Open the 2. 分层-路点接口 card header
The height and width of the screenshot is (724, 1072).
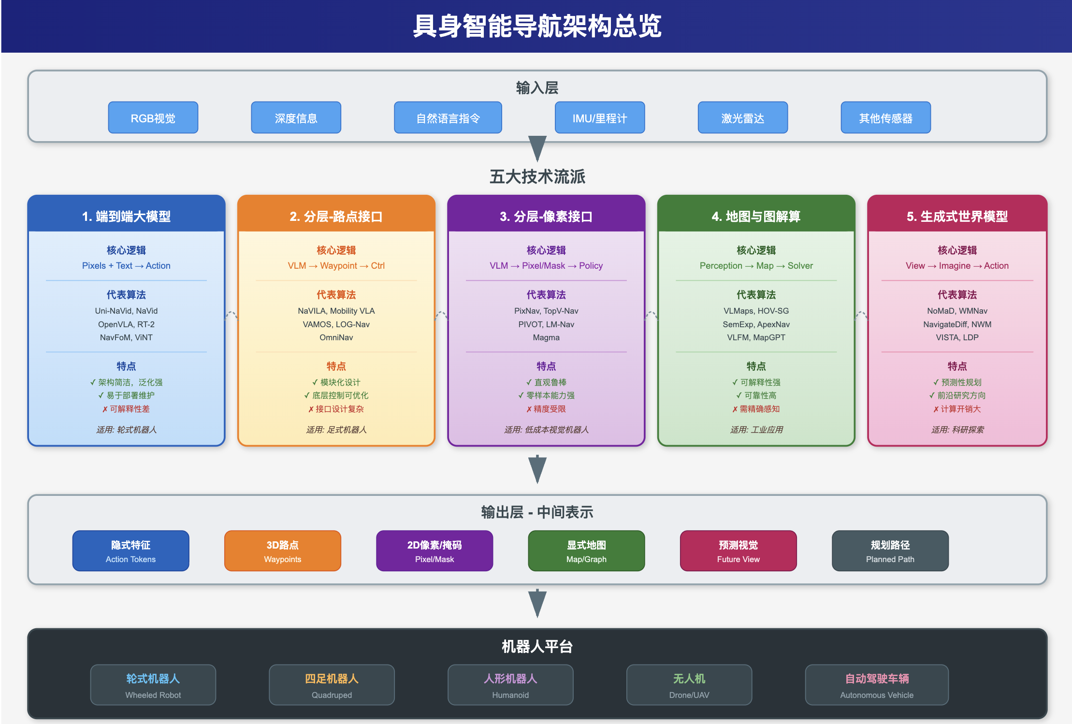336,214
